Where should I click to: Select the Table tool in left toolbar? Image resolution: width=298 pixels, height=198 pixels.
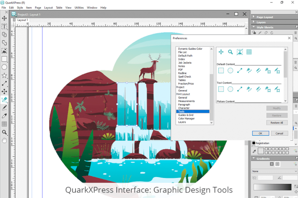[x=4, y=124]
